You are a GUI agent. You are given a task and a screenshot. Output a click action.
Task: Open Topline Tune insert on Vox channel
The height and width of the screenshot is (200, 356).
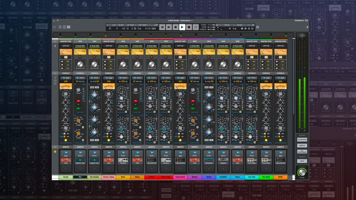click(80, 160)
